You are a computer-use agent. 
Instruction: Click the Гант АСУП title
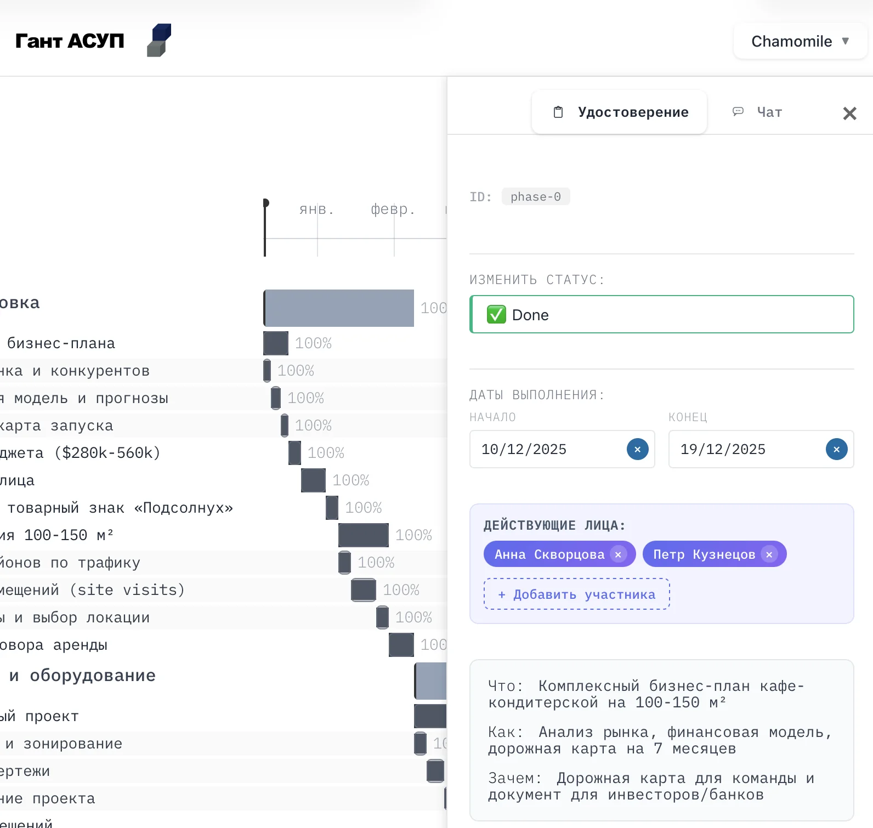[x=70, y=41]
